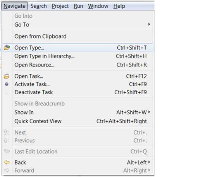
Task: Select the Forward entry
Action: (77, 170)
